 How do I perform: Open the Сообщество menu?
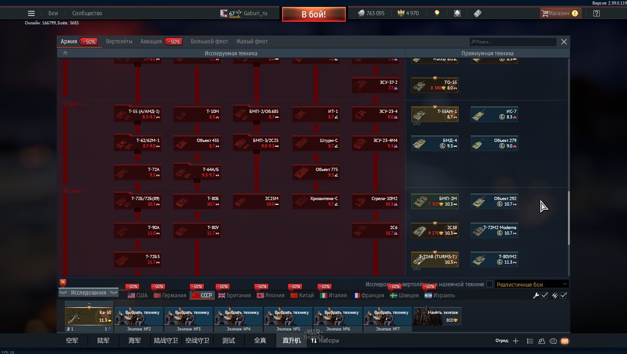87,13
